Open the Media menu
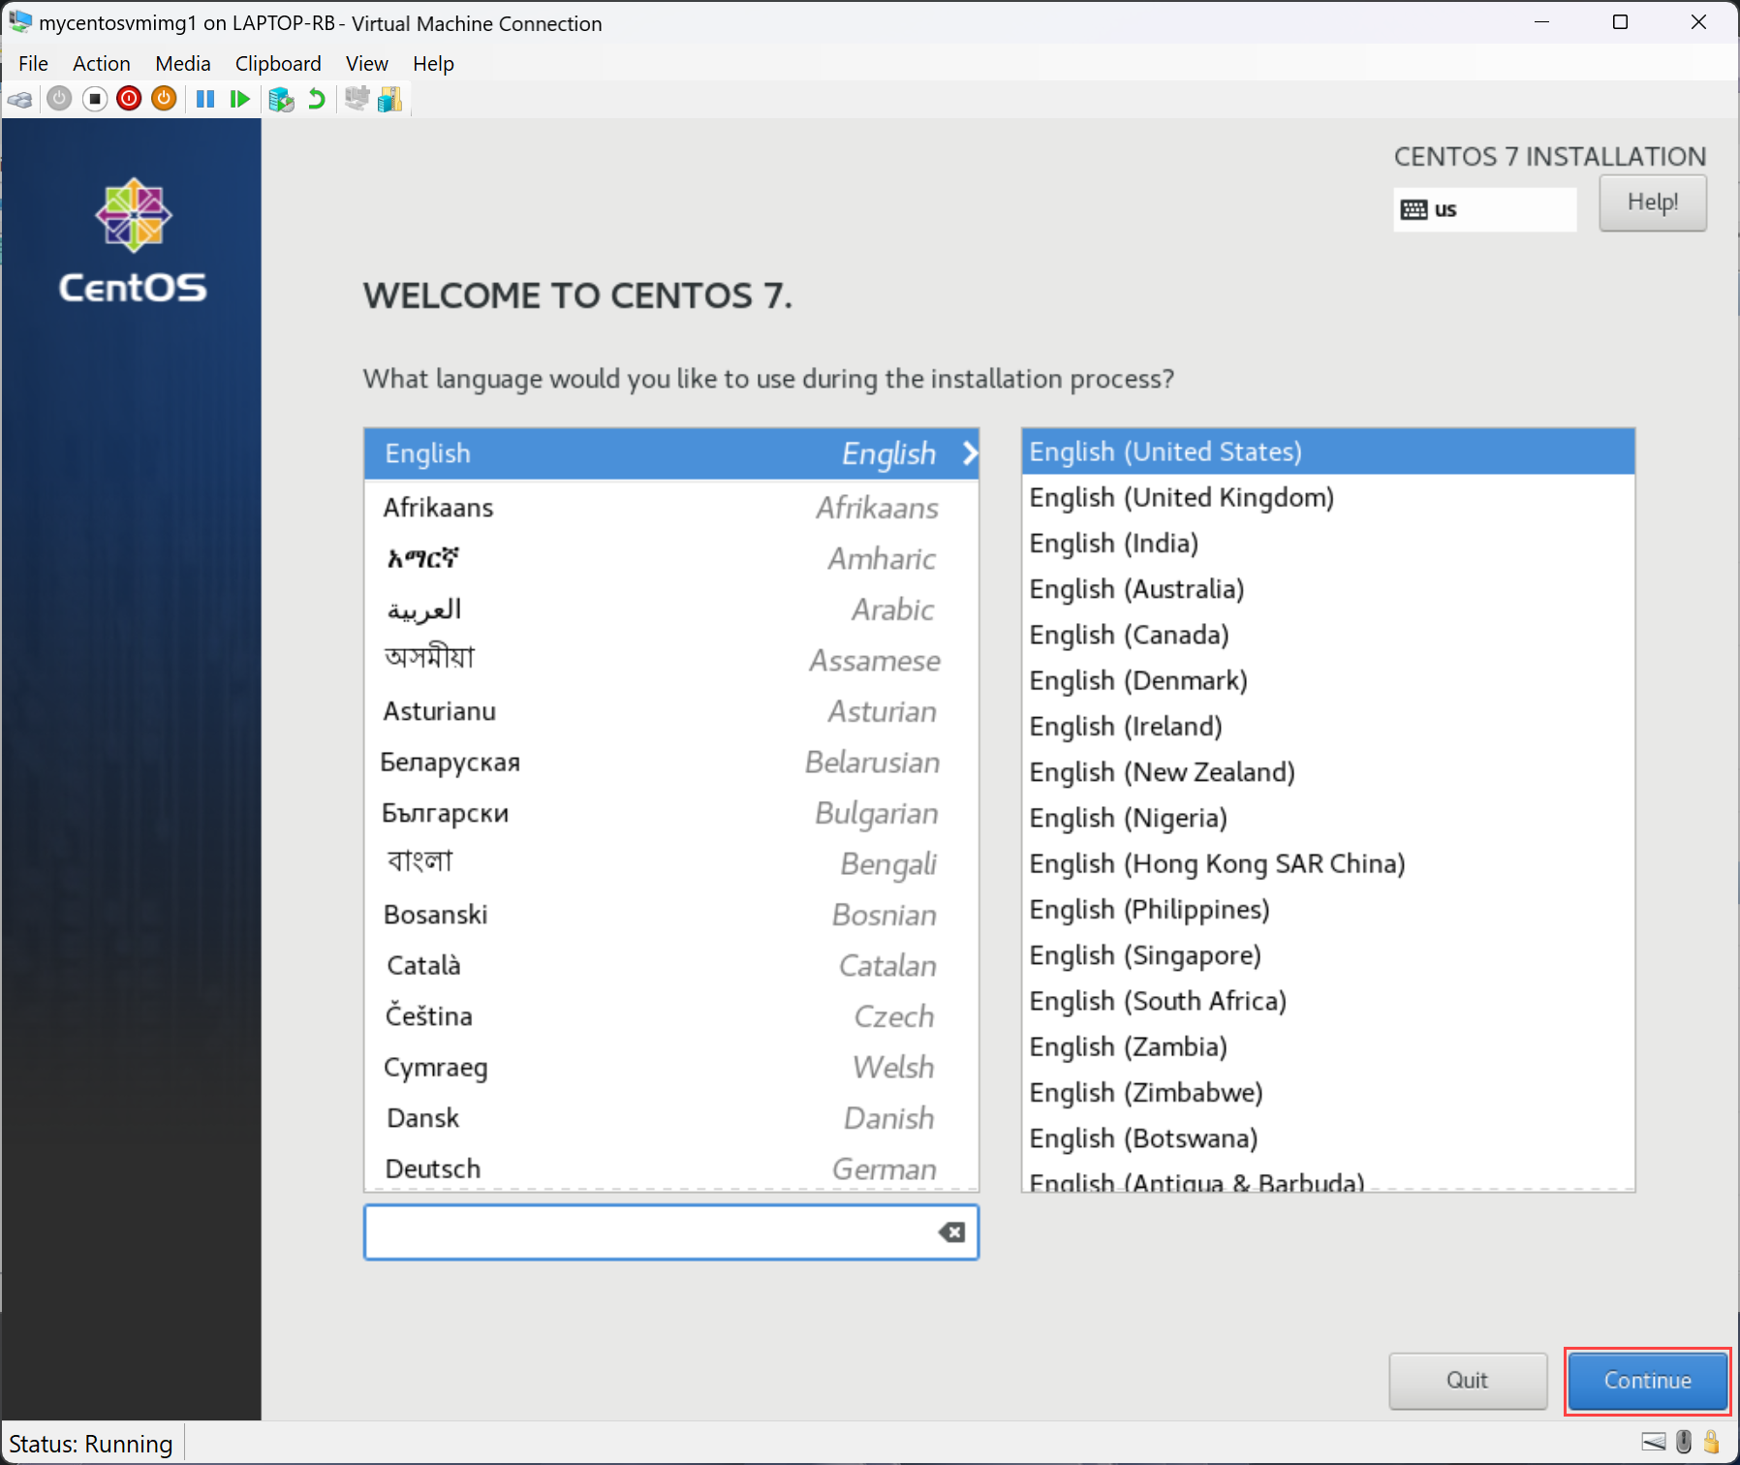The height and width of the screenshot is (1465, 1740). click(x=183, y=63)
